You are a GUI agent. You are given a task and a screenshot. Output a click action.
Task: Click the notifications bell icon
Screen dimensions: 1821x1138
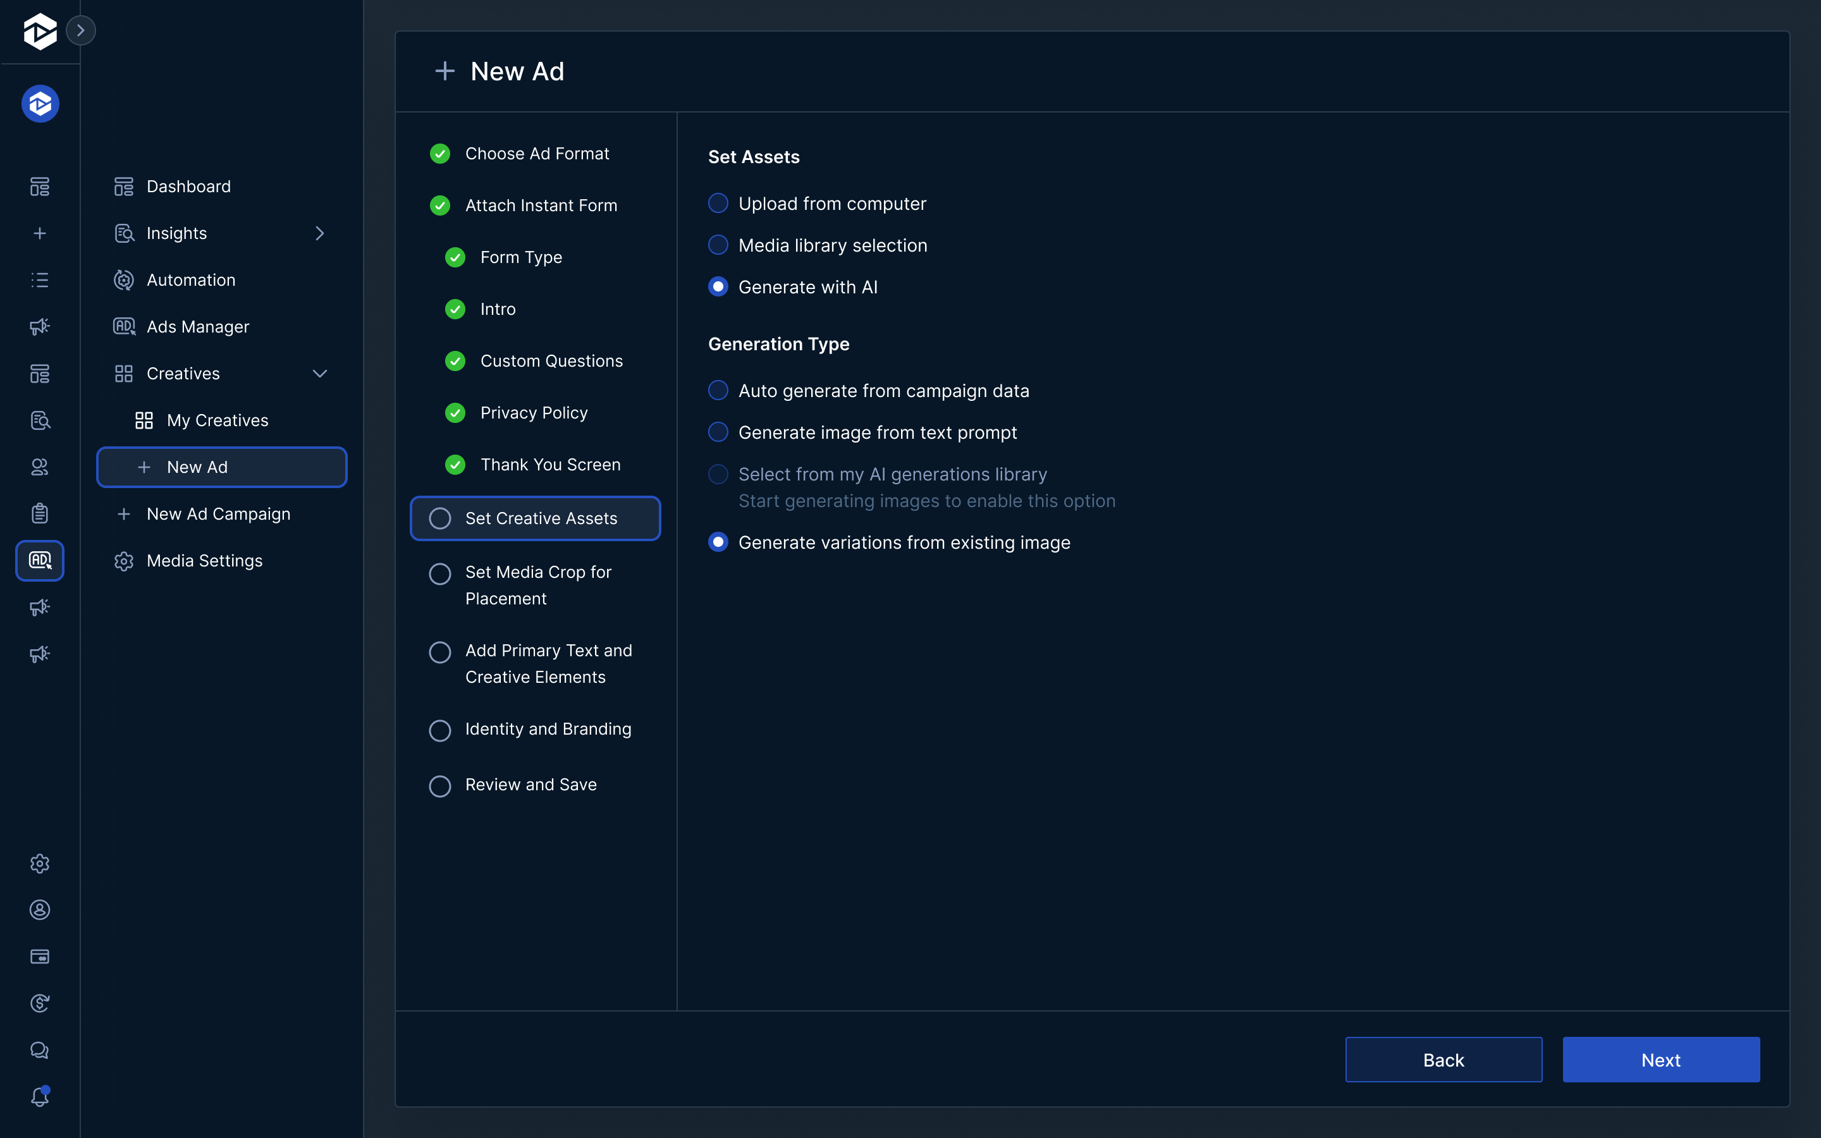40,1097
